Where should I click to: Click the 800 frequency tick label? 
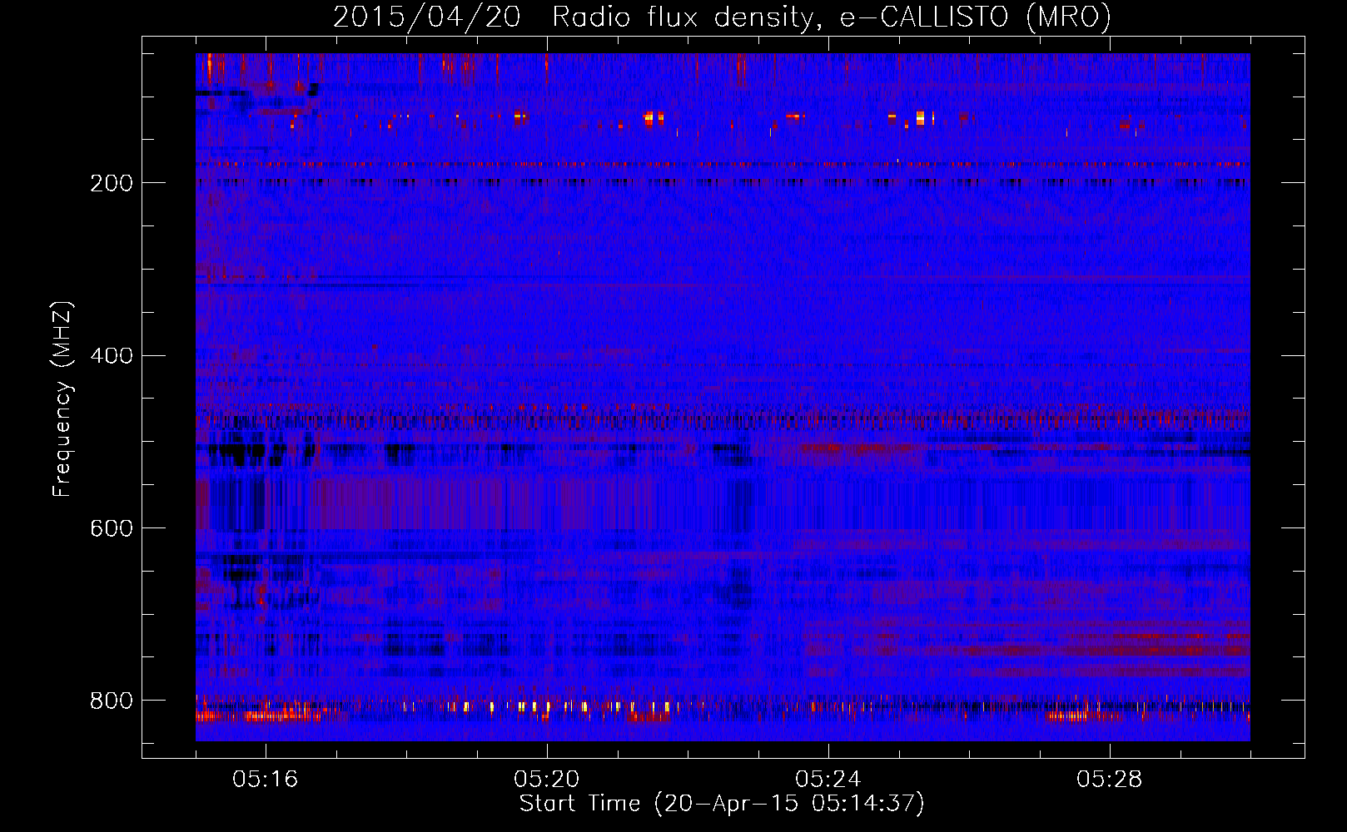coord(112,701)
